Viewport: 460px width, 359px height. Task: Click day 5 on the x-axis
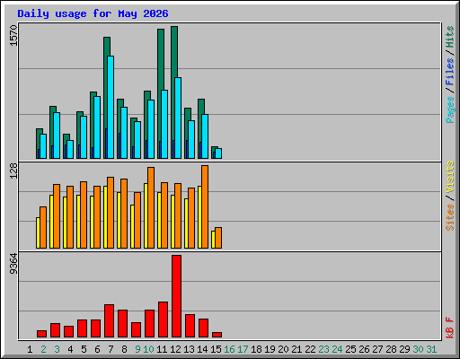[84, 349]
